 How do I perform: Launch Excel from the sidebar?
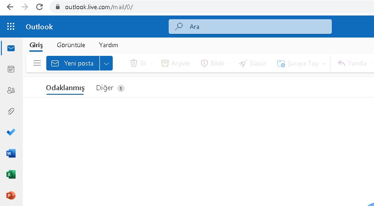pyautogui.click(x=11, y=174)
